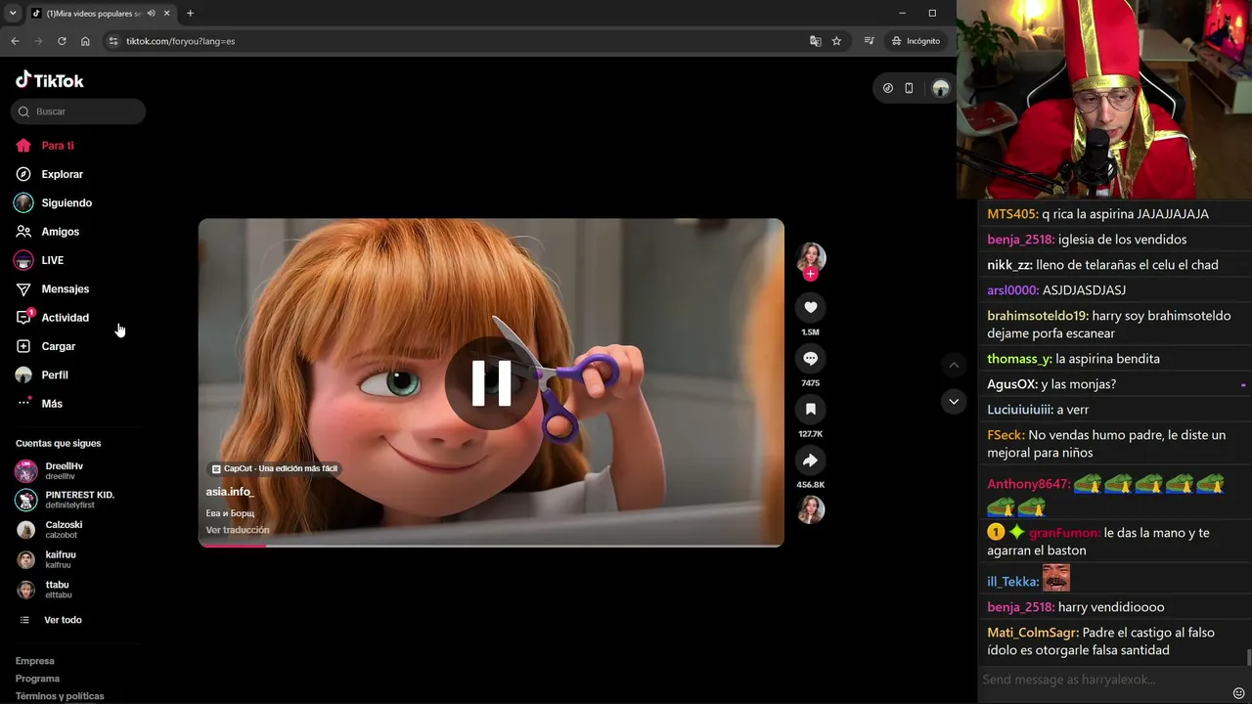Click username MTS405 in chat

1010,214
